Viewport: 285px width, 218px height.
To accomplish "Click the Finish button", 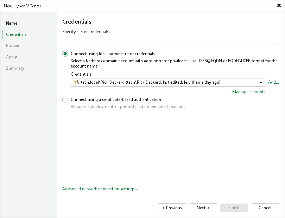I will coord(234,207).
